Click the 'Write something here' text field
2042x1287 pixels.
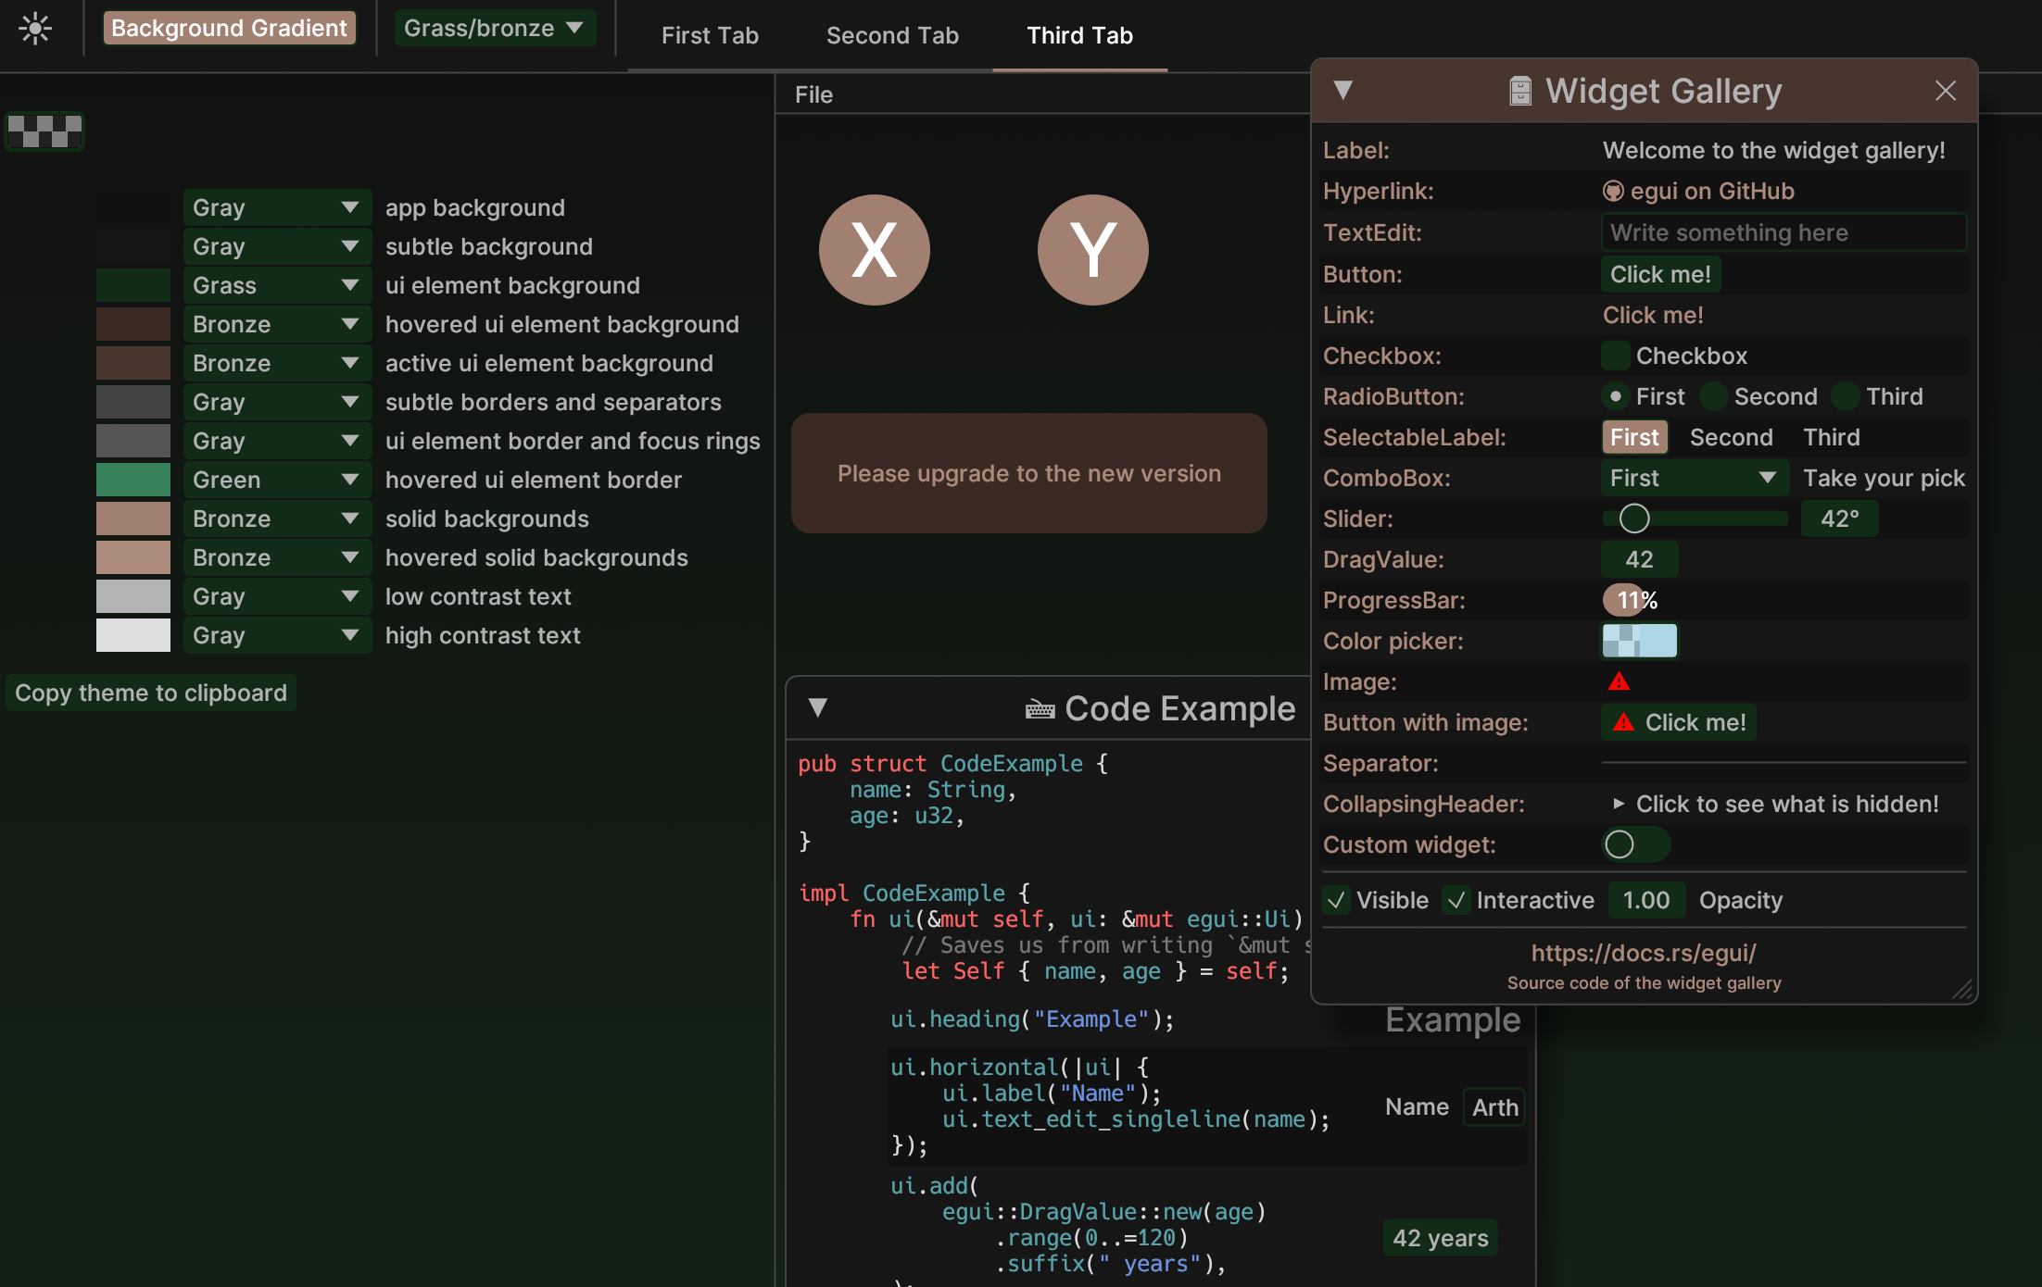[x=1783, y=232]
